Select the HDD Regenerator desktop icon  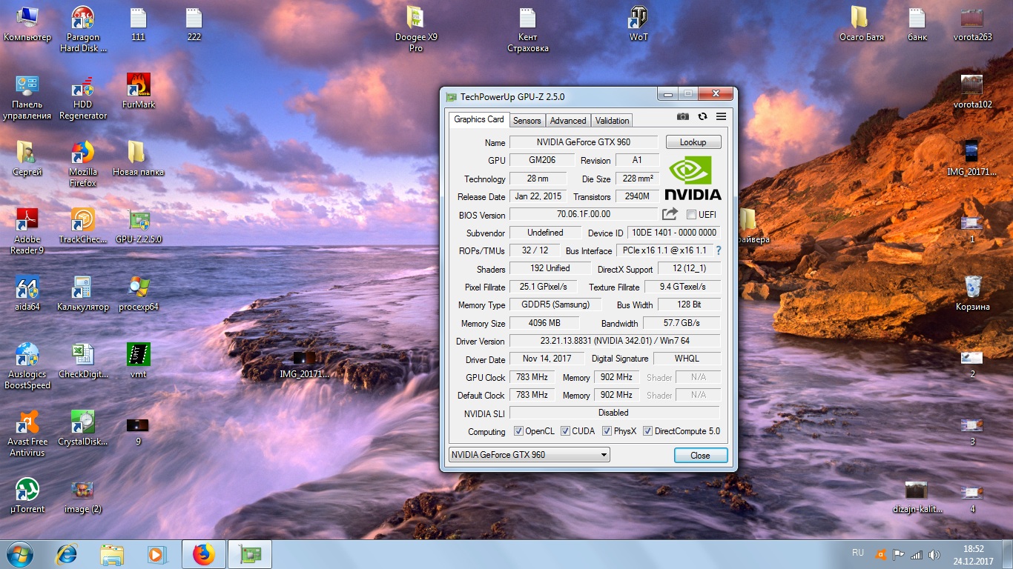tap(83, 97)
